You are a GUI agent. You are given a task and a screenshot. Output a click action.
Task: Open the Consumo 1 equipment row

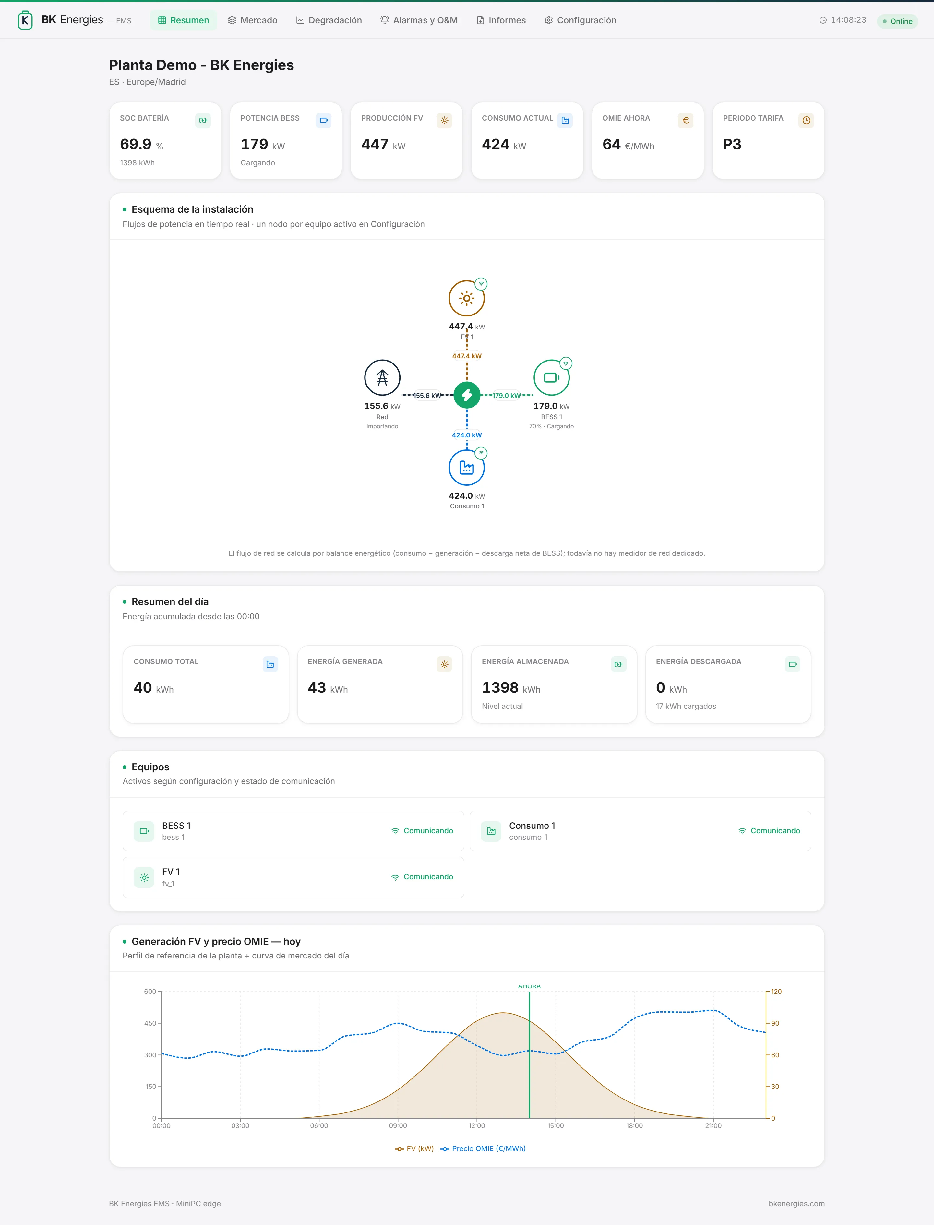coord(641,831)
